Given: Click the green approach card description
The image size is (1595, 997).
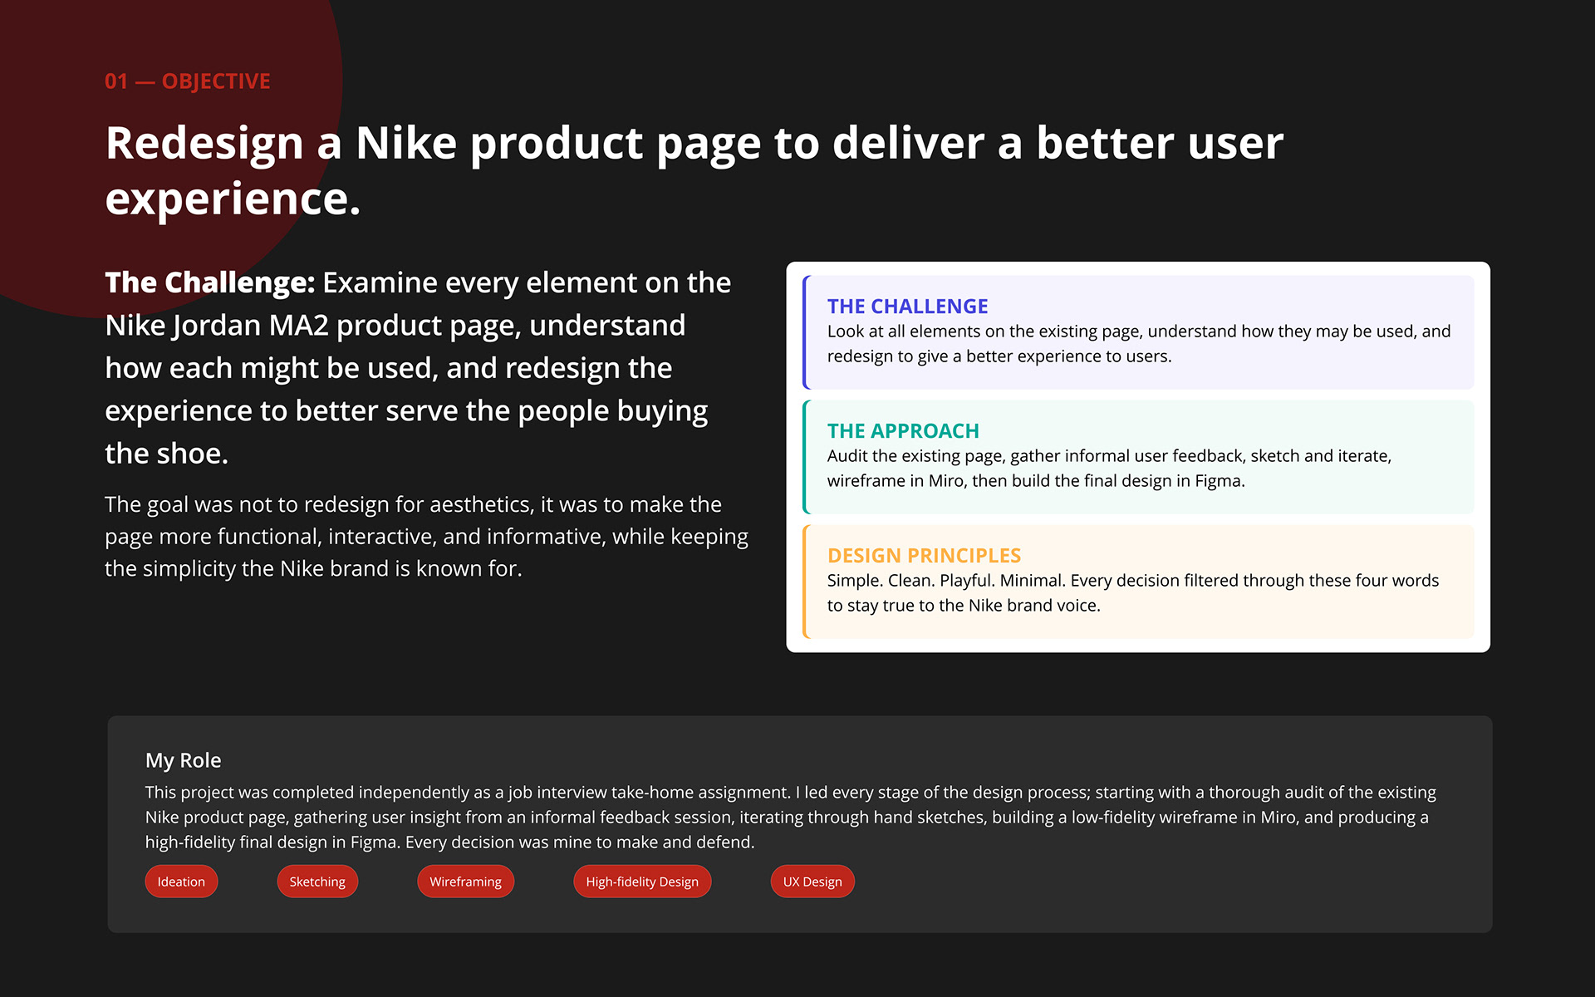Looking at the screenshot, I should [x=1109, y=468].
